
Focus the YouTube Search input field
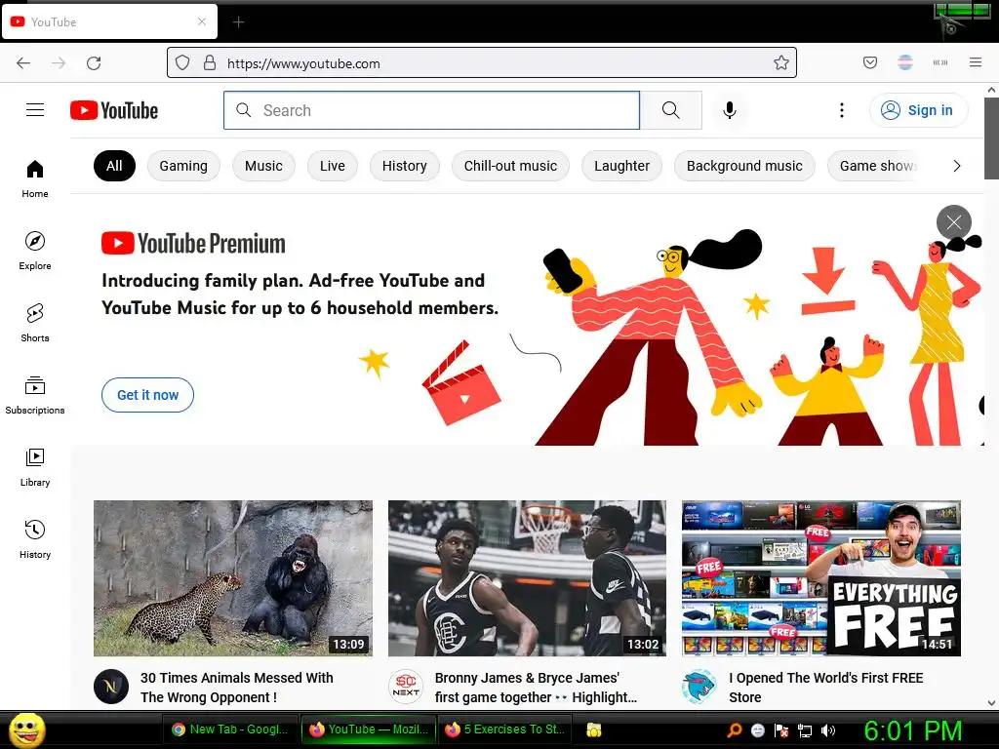[431, 110]
